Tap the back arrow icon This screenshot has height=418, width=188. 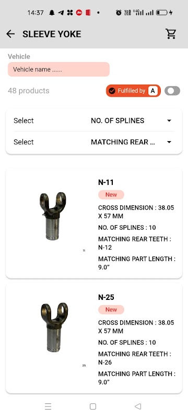[10, 34]
